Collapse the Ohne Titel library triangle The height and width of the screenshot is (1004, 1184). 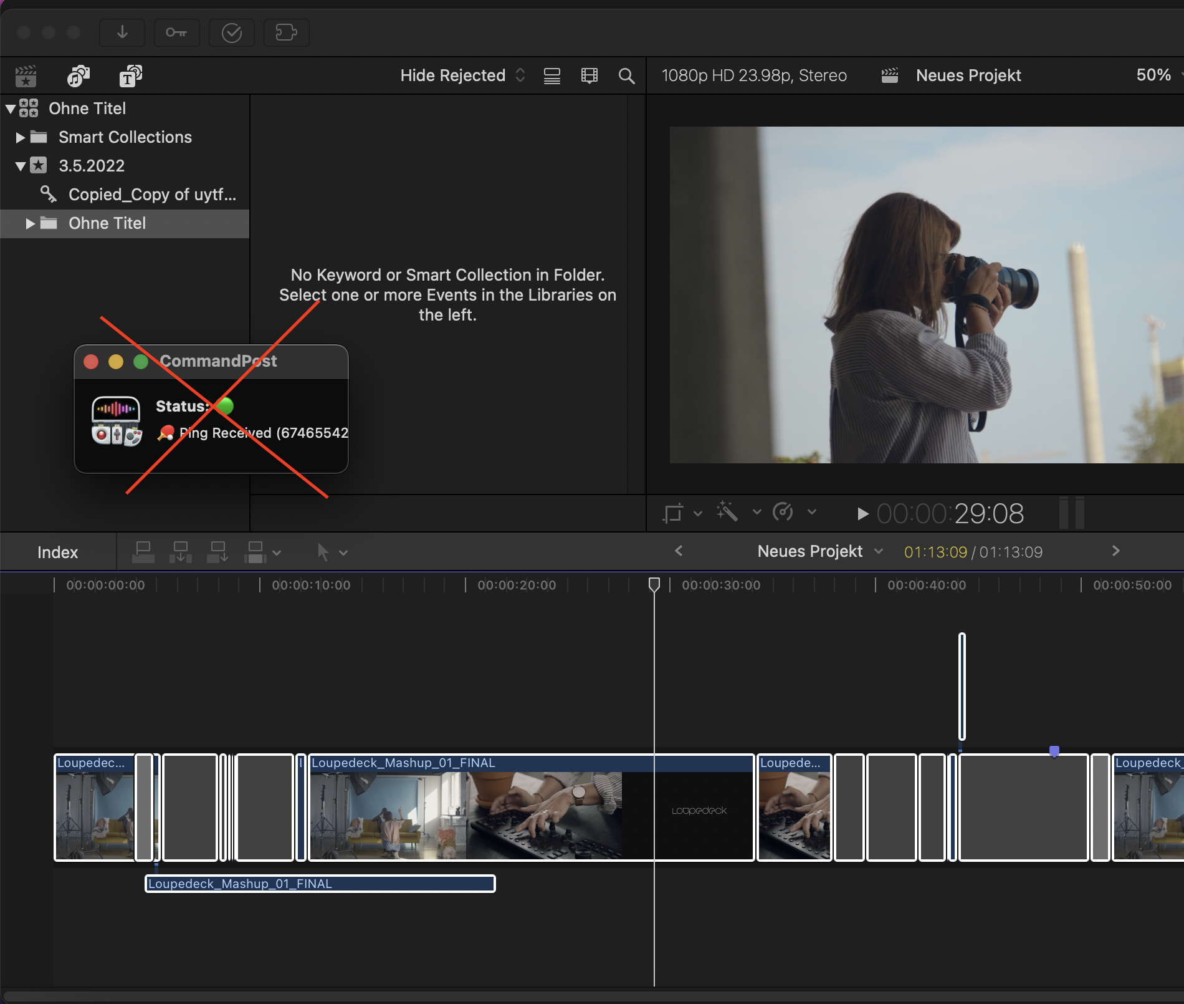(10, 109)
